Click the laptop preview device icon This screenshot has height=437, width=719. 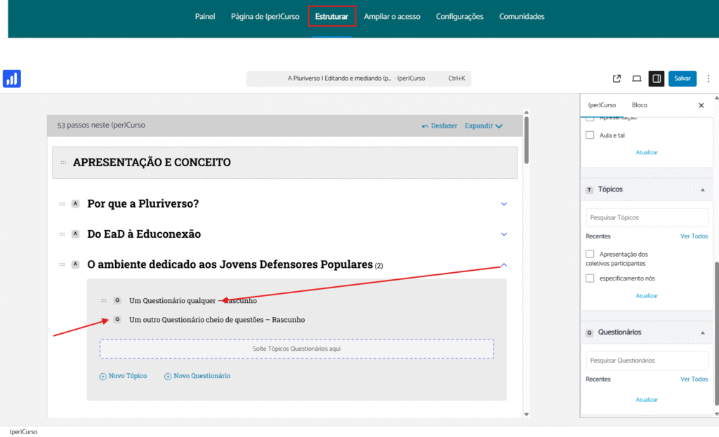point(636,79)
